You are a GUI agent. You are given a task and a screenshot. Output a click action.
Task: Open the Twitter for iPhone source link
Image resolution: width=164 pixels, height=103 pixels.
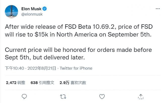click(x=76, y=68)
